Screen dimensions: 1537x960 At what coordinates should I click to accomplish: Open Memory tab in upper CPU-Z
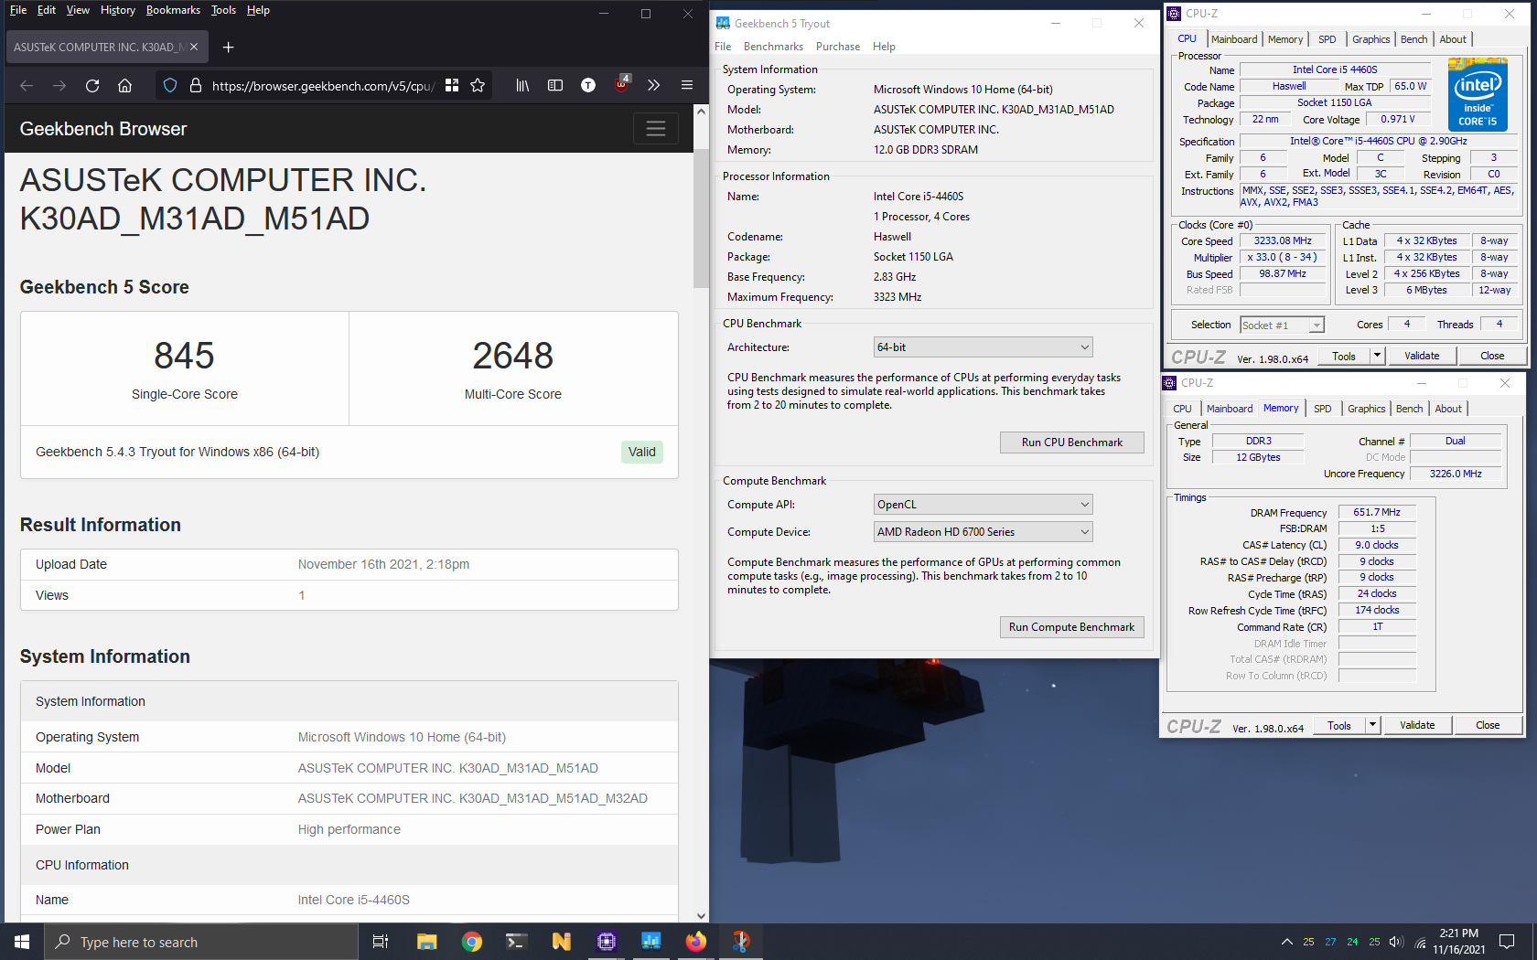(x=1285, y=39)
